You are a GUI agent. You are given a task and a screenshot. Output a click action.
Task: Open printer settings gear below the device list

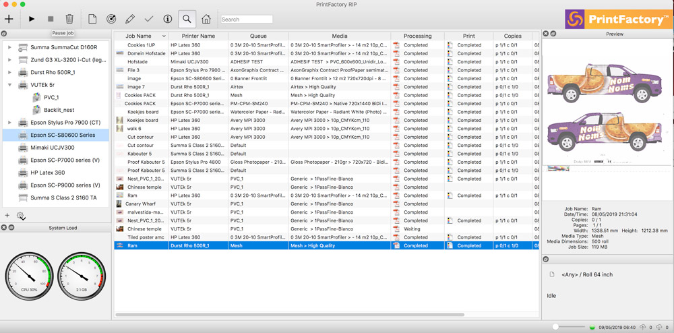[21, 216]
